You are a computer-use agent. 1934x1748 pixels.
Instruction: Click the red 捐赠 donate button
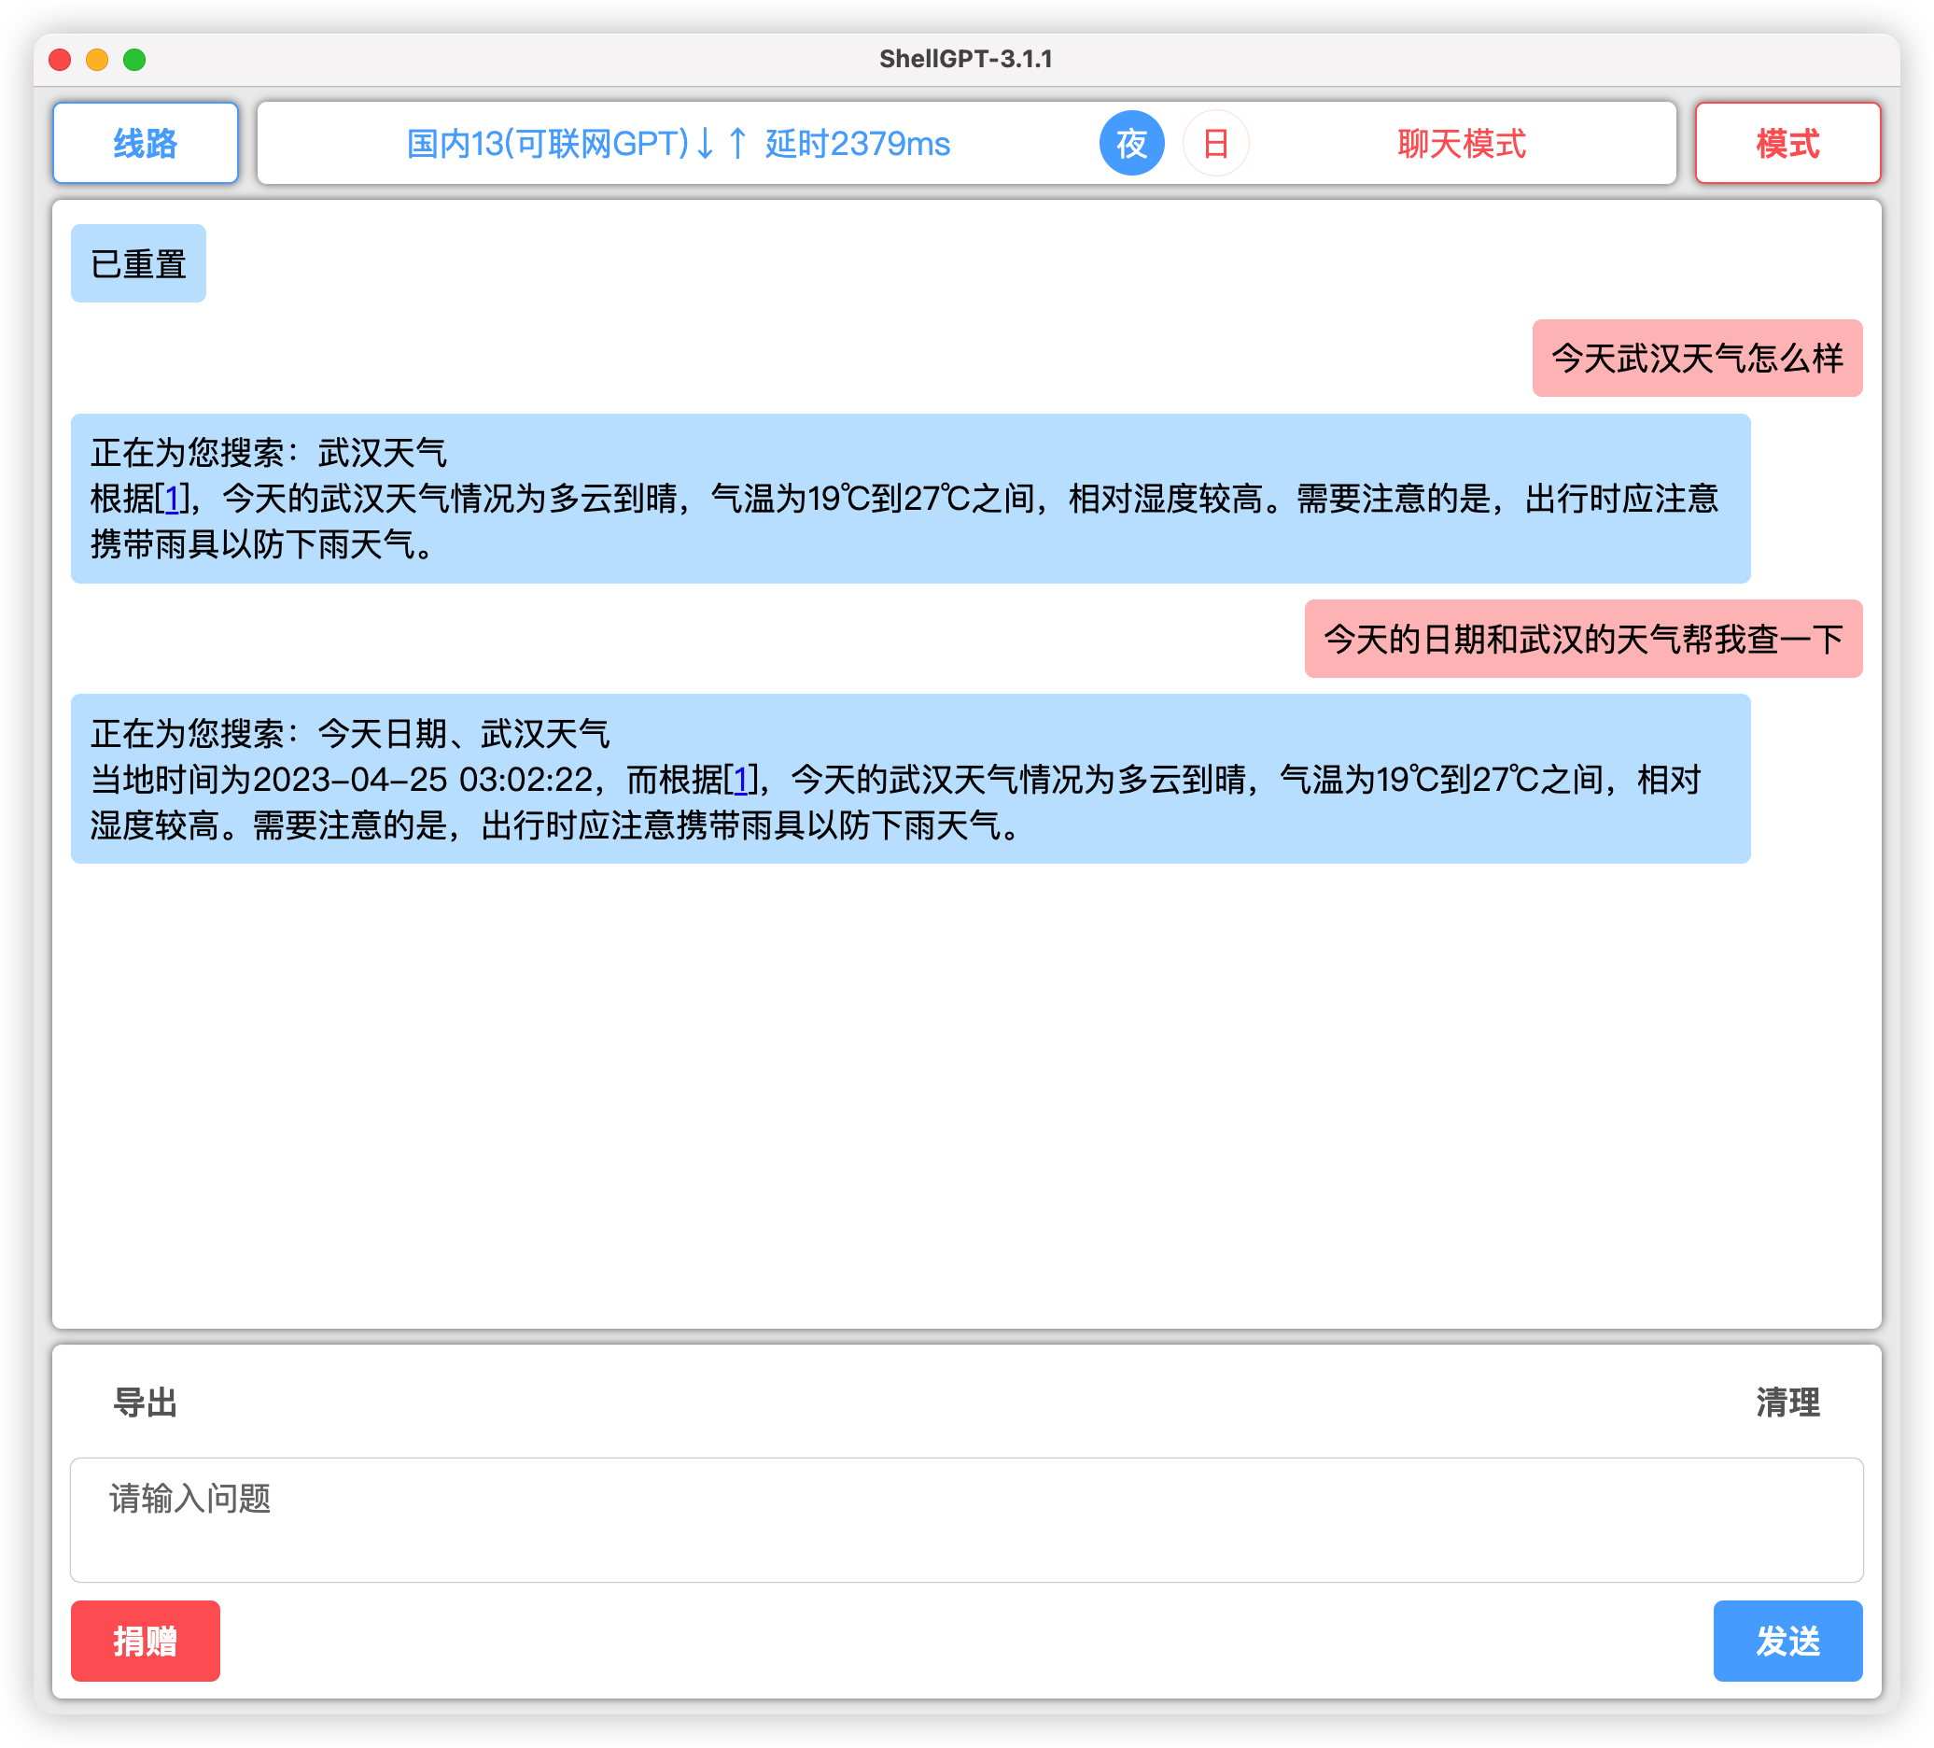145,1640
